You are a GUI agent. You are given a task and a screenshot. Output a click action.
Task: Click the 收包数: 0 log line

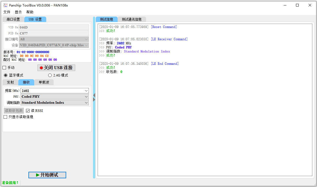point(111,72)
